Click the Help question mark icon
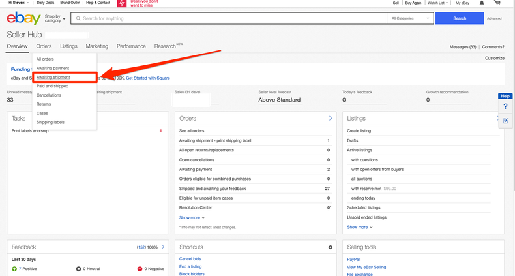Screen dimensions: 515x276 pyautogui.click(x=505, y=106)
